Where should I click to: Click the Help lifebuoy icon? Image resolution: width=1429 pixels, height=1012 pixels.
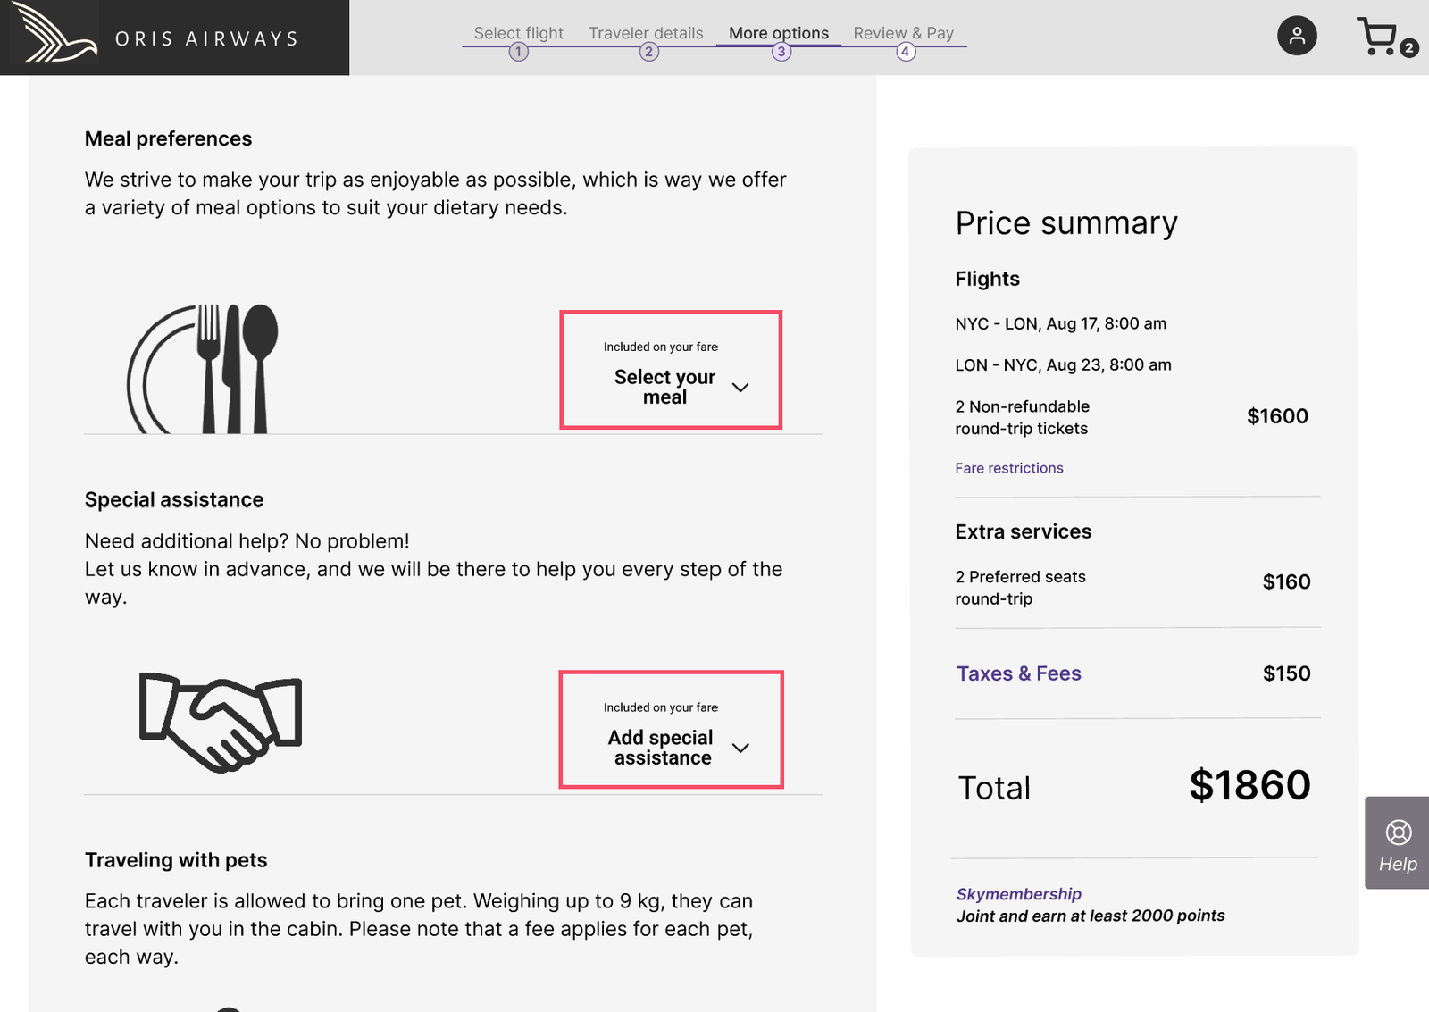pos(1398,832)
